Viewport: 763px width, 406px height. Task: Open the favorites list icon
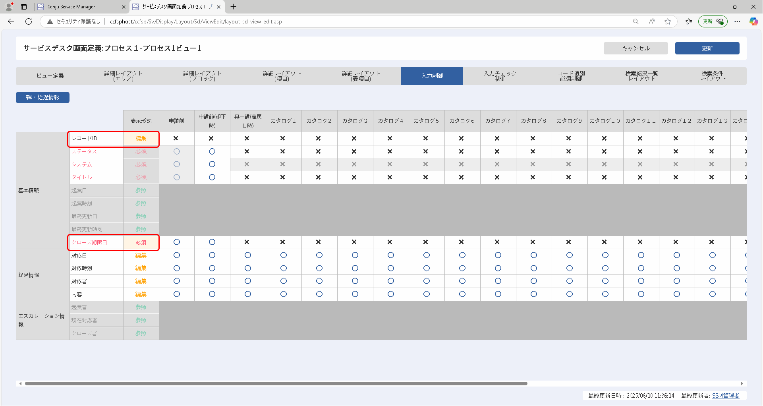[689, 21]
